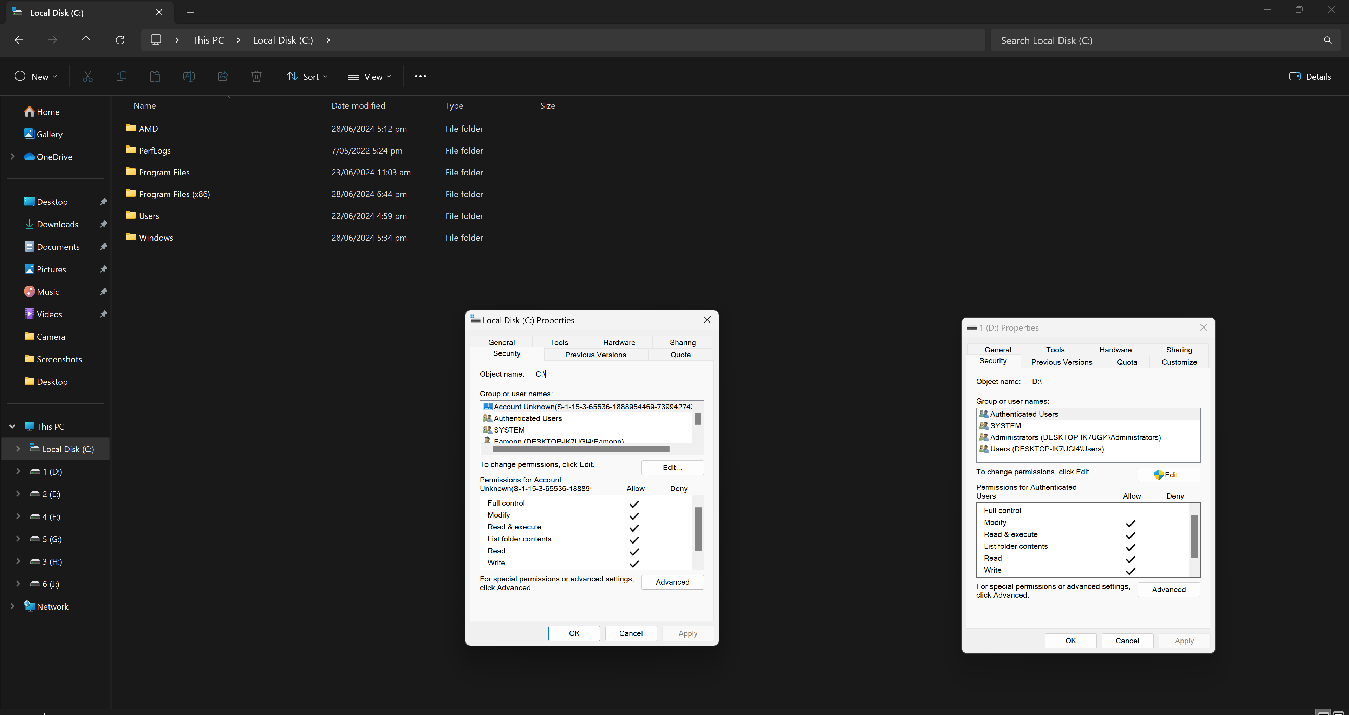The image size is (1349, 715).
Task: Click the Delete trash icon
Action: coord(256,77)
